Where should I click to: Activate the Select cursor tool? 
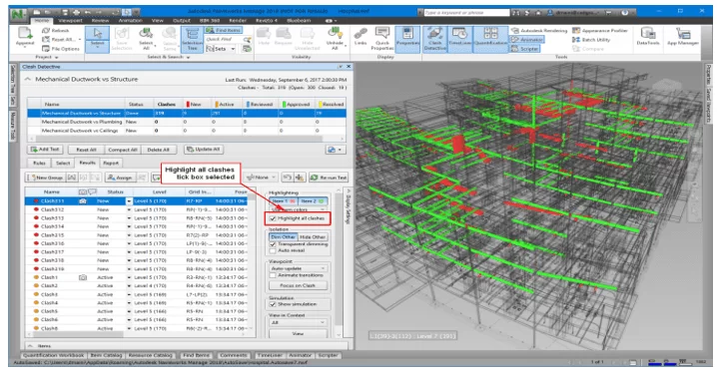coord(98,38)
